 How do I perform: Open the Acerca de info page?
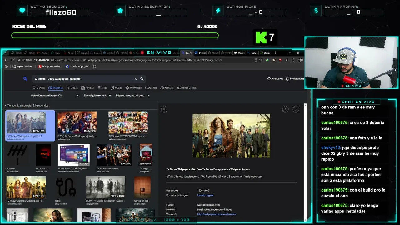coord(275,79)
